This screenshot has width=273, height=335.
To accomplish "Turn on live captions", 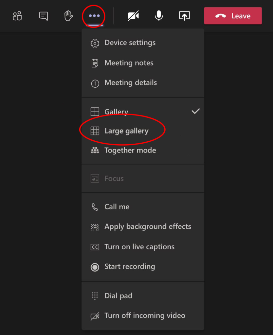I will click(x=139, y=247).
